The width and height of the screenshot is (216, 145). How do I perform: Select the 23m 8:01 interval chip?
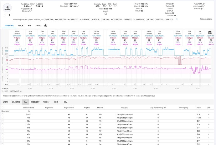coord(159,20)
